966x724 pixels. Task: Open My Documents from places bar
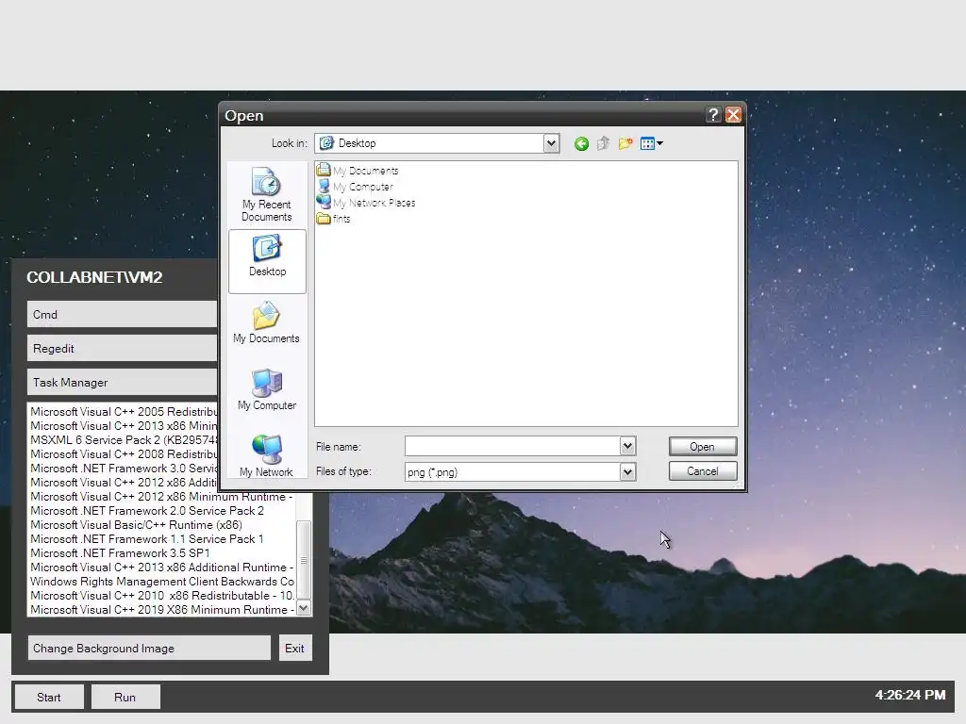click(266, 322)
